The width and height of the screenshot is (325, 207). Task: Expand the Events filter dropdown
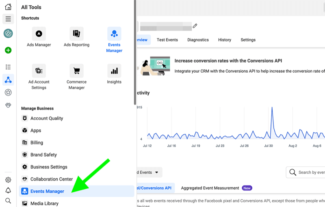[x=149, y=172]
